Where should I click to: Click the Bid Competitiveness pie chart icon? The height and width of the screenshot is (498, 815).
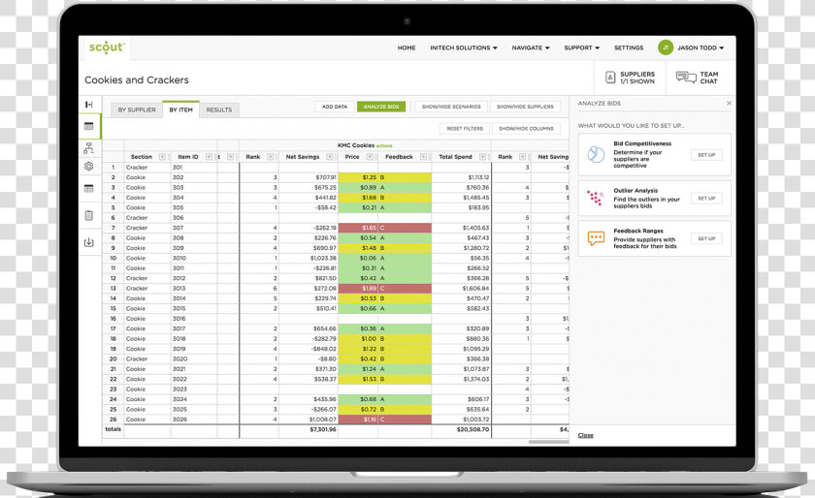pyautogui.click(x=596, y=154)
